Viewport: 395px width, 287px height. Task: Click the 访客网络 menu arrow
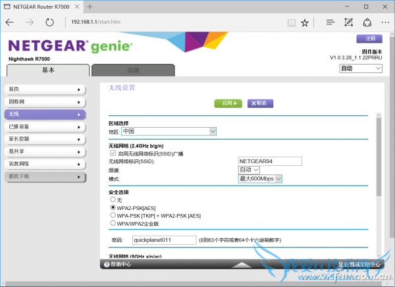[79, 165]
